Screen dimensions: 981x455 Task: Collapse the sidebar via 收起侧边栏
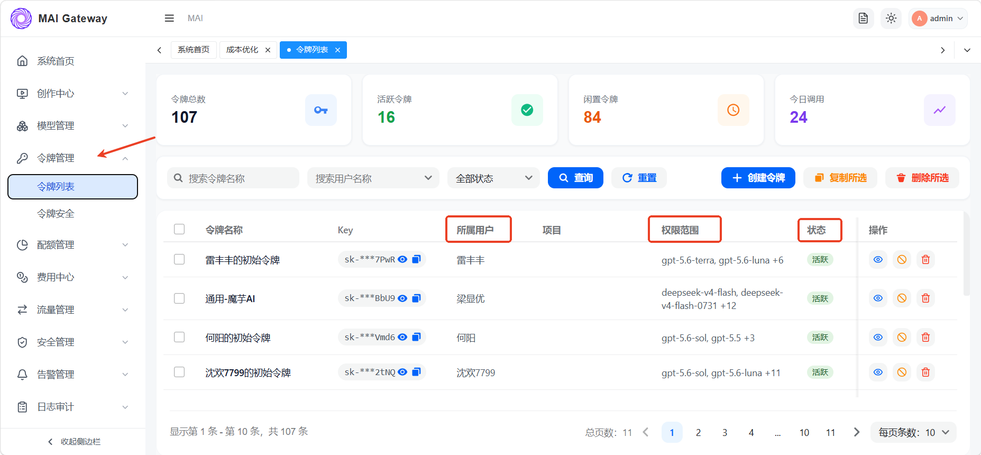(x=73, y=442)
